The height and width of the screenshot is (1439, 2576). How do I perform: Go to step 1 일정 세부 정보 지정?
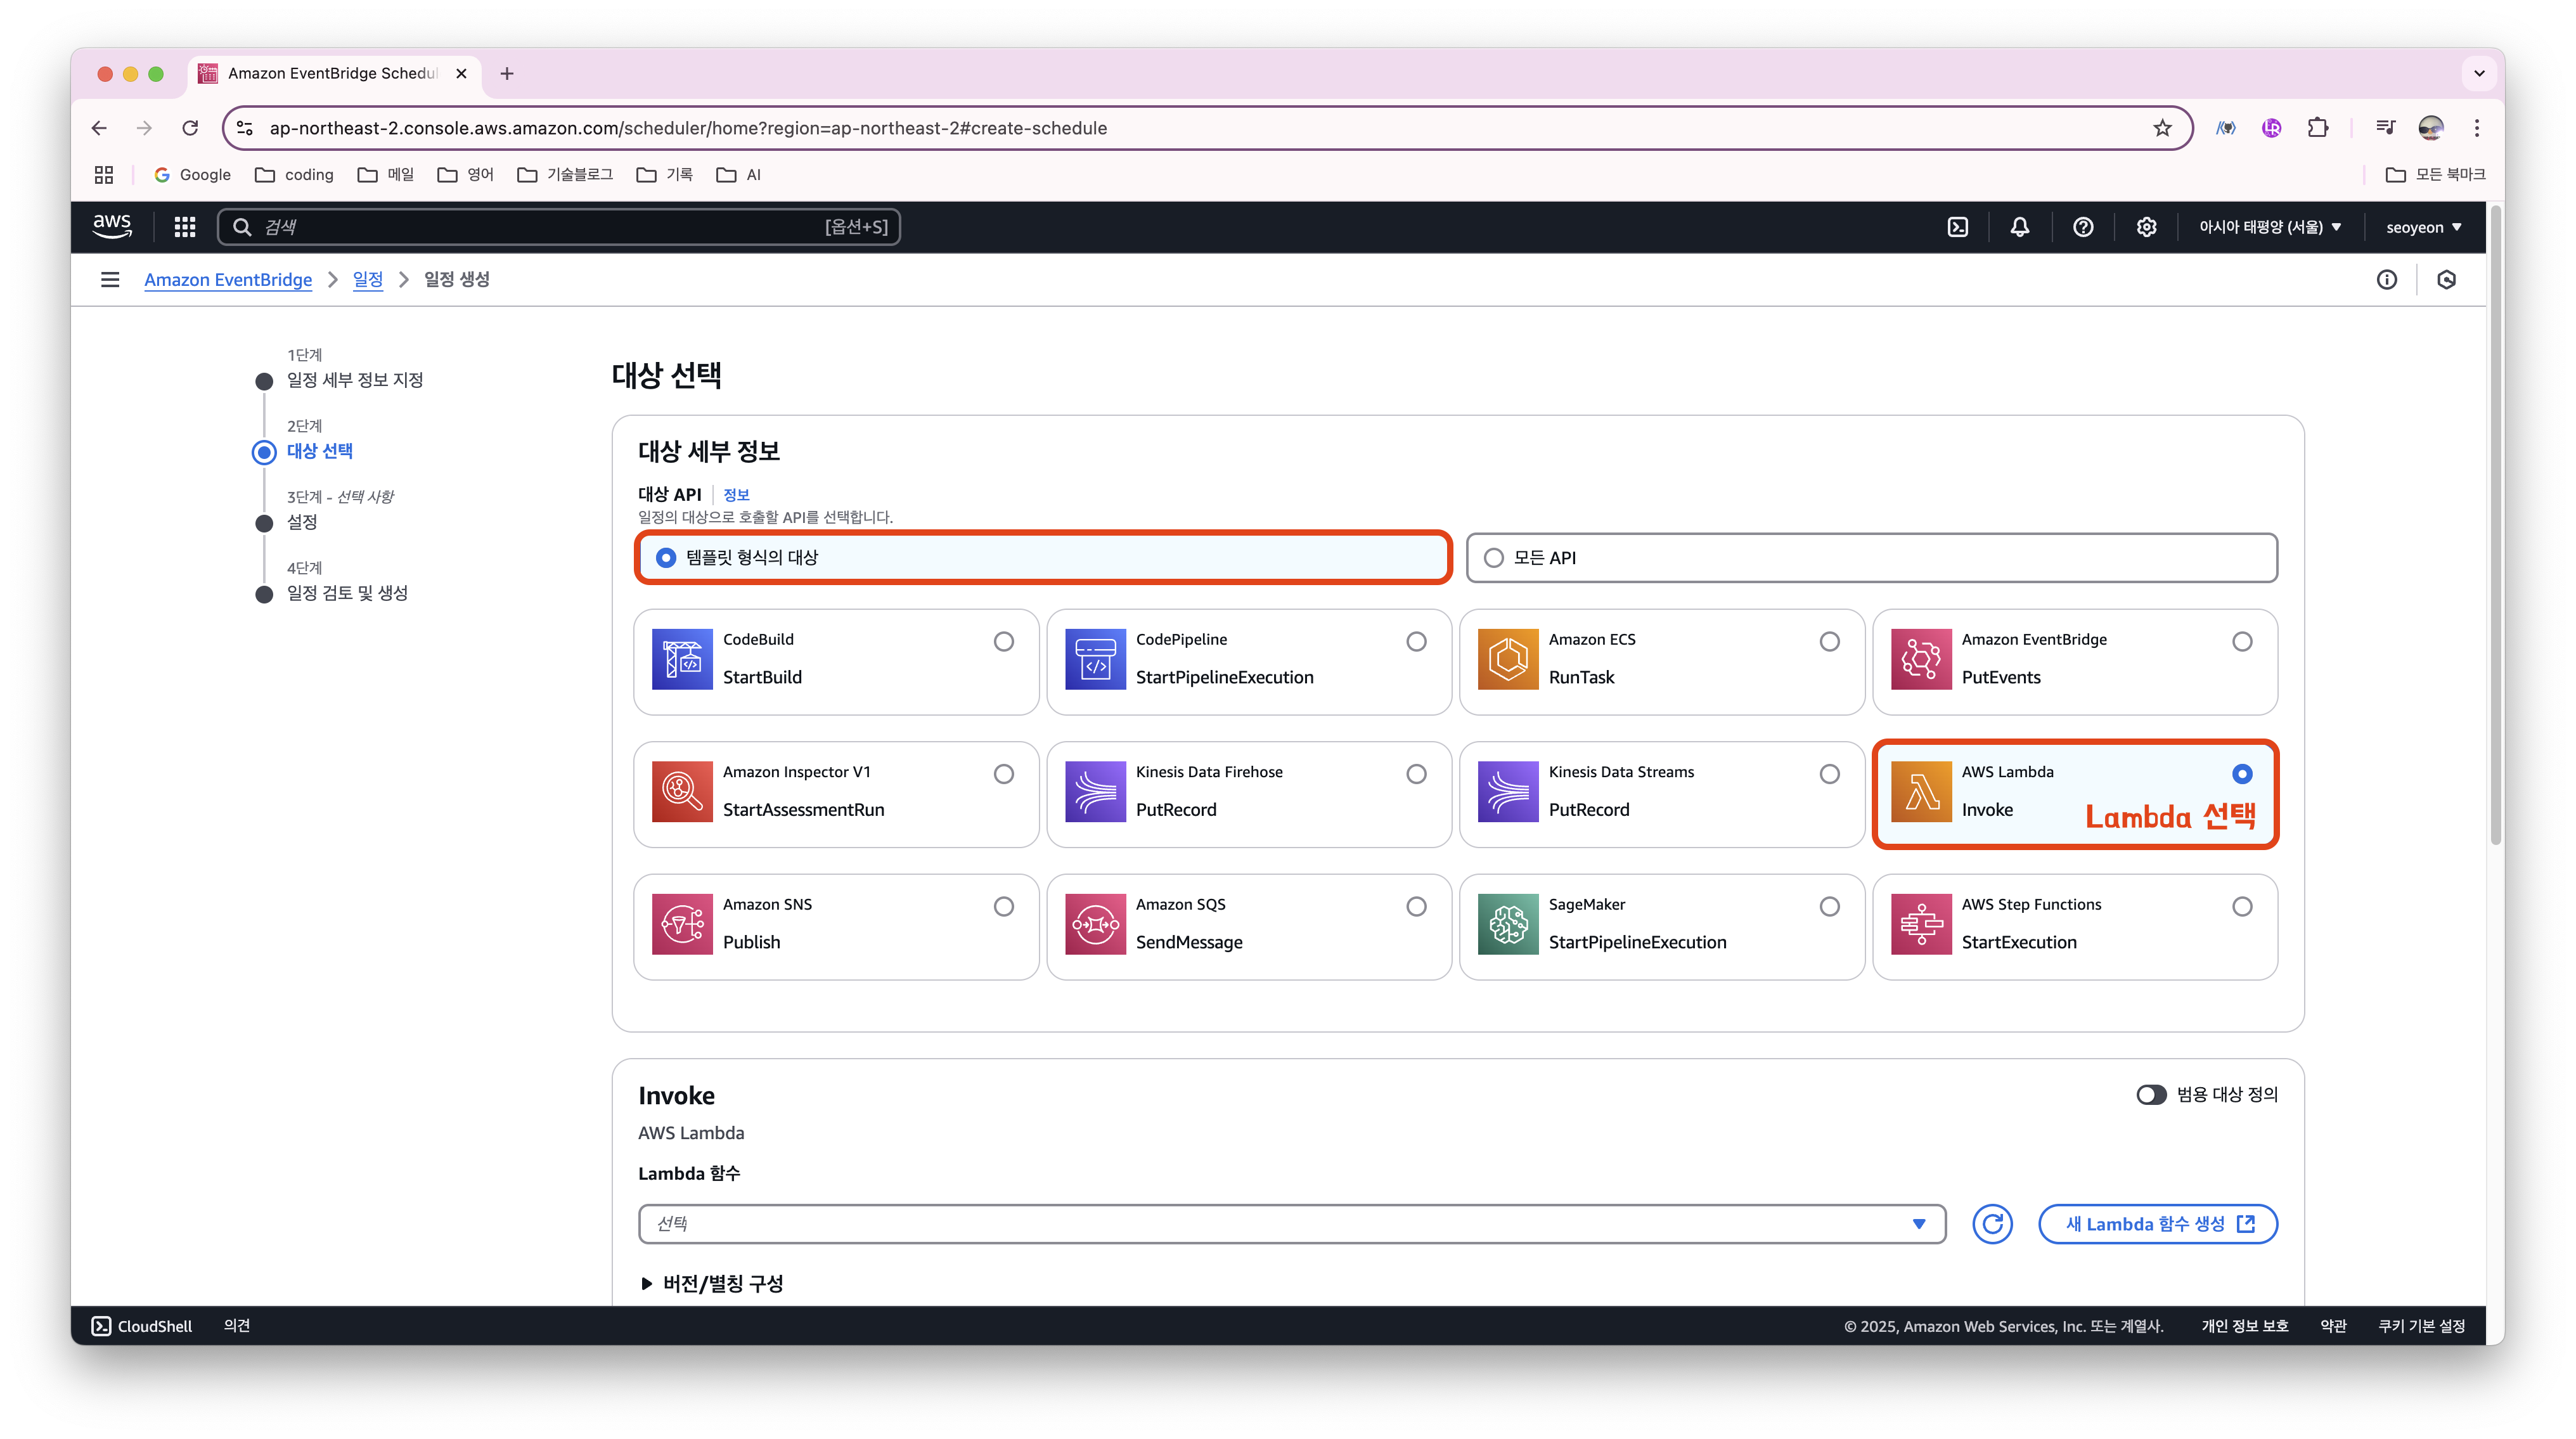[x=354, y=380]
